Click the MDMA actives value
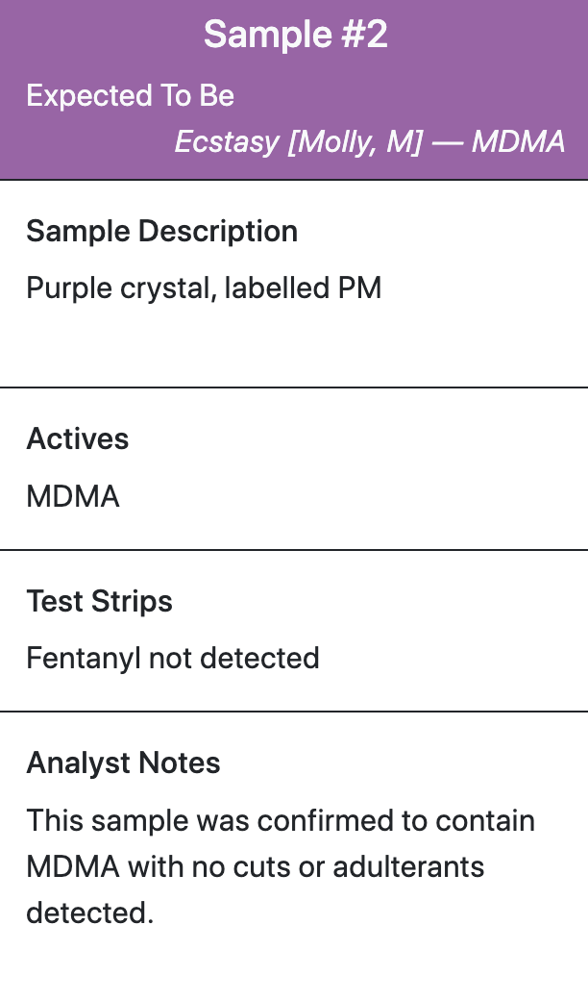 (73, 496)
